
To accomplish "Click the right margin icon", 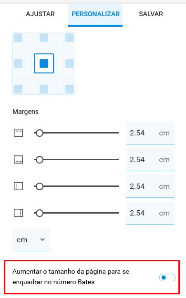I will point(19,213).
